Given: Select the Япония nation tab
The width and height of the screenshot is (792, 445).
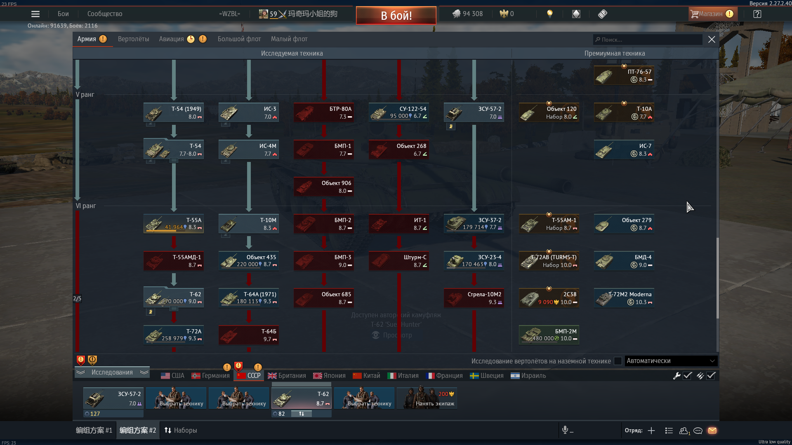Looking at the screenshot, I should (329, 376).
